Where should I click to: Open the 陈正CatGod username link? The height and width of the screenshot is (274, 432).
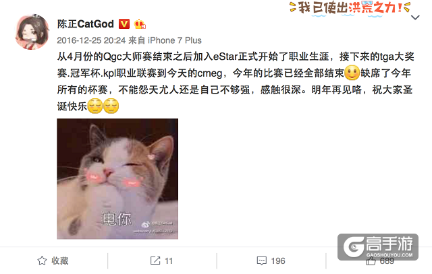point(86,24)
